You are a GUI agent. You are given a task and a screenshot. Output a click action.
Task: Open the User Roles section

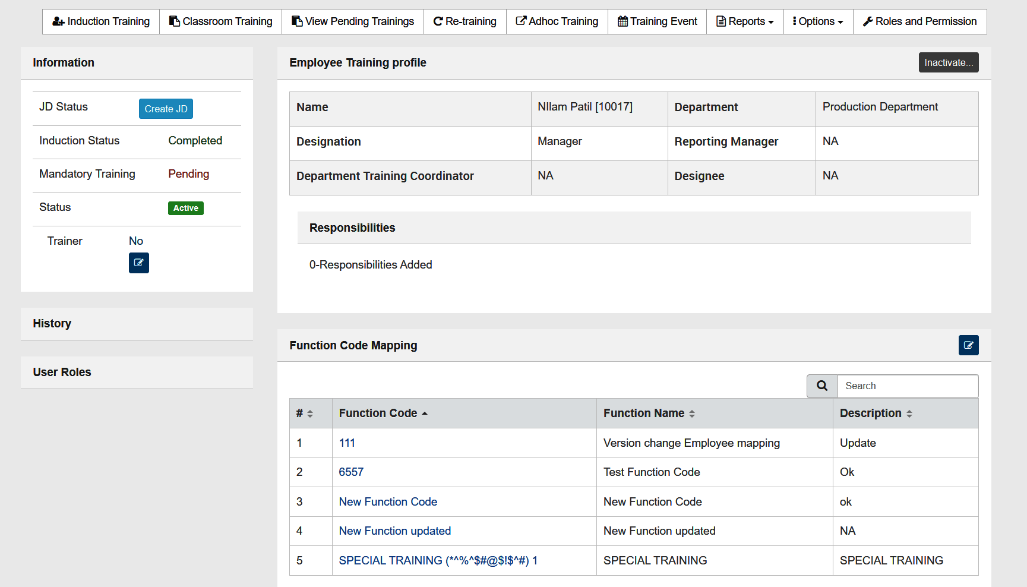(x=62, y=372)
